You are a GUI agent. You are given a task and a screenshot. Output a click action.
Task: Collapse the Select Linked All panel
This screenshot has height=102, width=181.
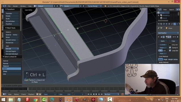(x=3, y=57)
